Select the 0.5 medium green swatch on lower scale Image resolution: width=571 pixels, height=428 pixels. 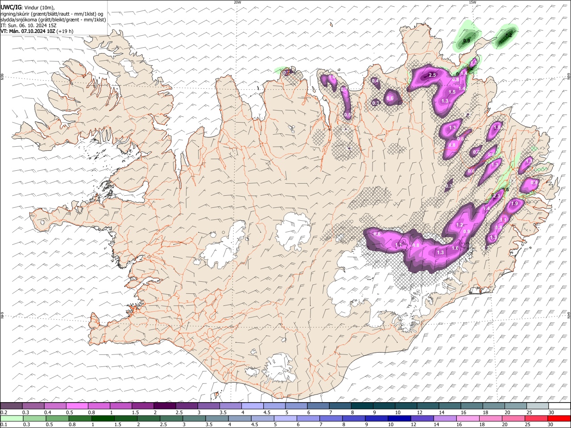(x=58, y=418)
